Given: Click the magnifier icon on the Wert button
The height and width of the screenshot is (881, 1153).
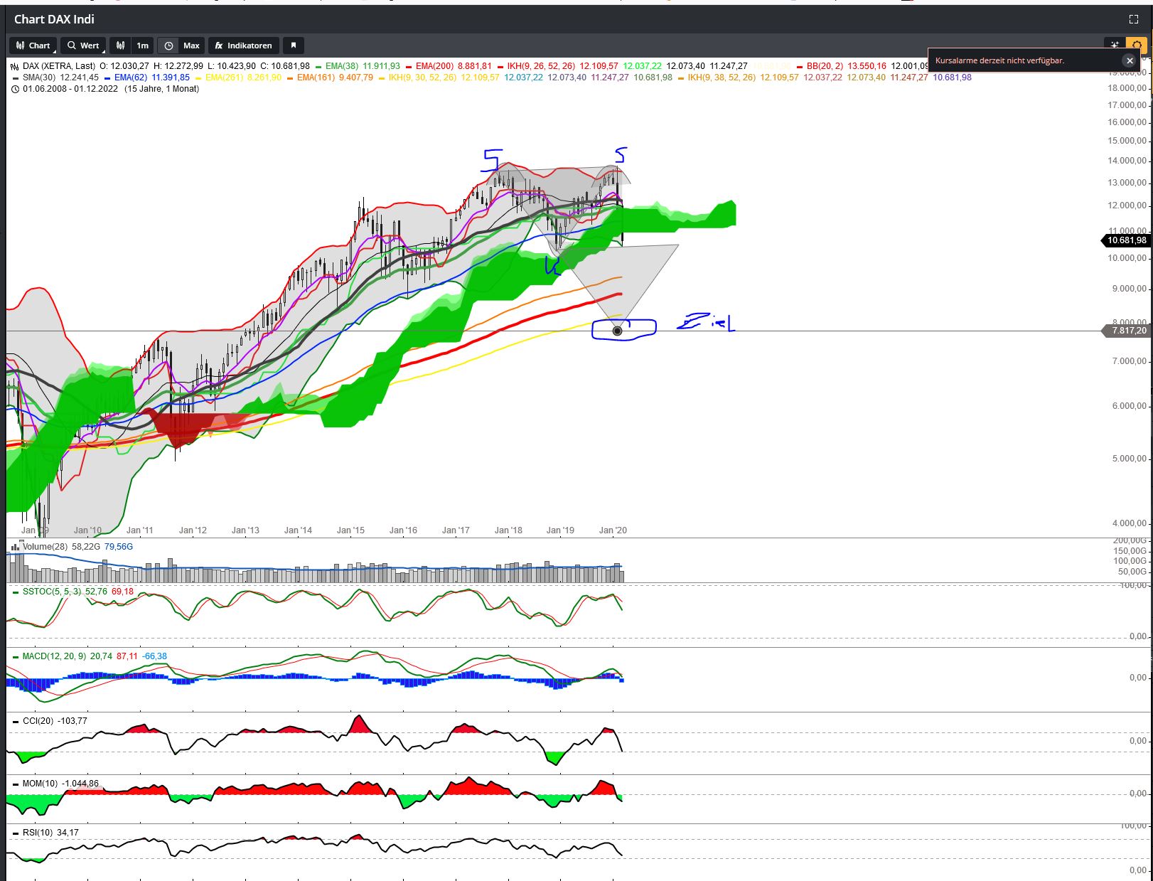Looking at the screenshot, I should (x=71, y=46).
